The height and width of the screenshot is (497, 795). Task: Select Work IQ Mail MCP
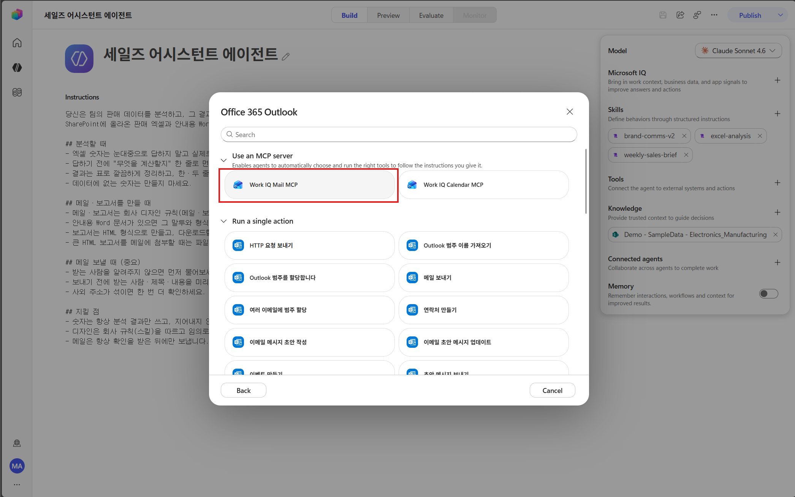point(309,185)
